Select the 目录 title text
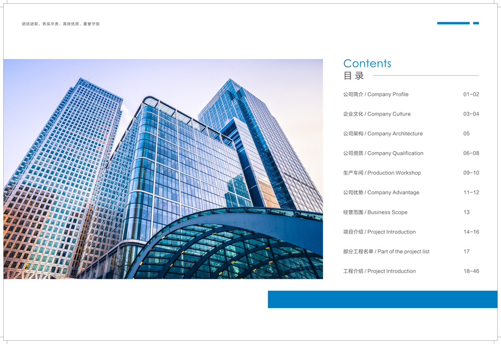This screenshot has width=501, height=344. pyautogui.click(x=353, y=76)
